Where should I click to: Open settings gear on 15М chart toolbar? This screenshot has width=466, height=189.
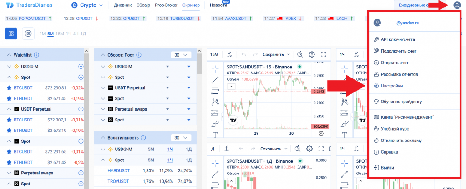coord(312,54)
